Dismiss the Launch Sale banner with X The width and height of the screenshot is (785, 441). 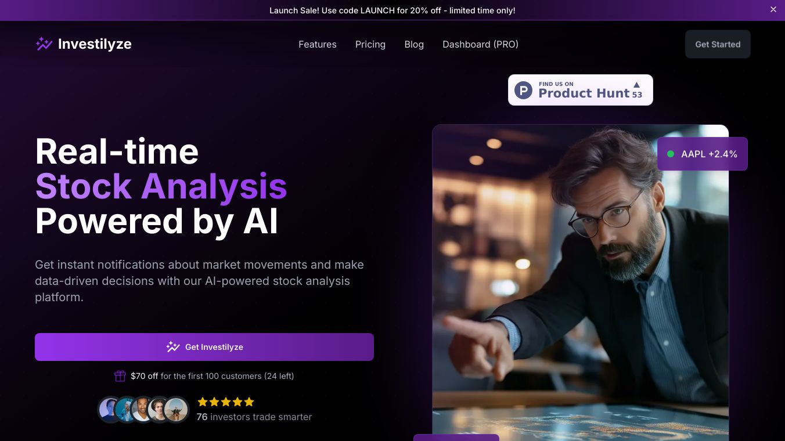[x=773, y=9]
